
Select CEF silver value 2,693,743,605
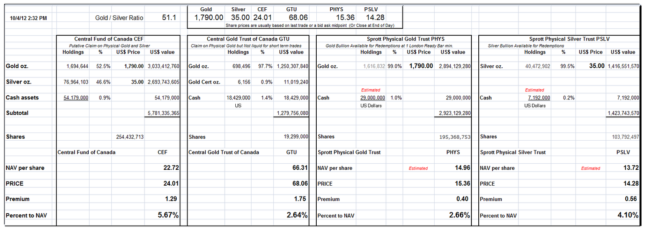[x=164, y=82]
